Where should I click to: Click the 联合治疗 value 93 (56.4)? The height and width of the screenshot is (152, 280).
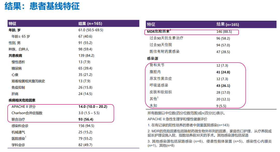pyautogui.click(x=86, y=119)
